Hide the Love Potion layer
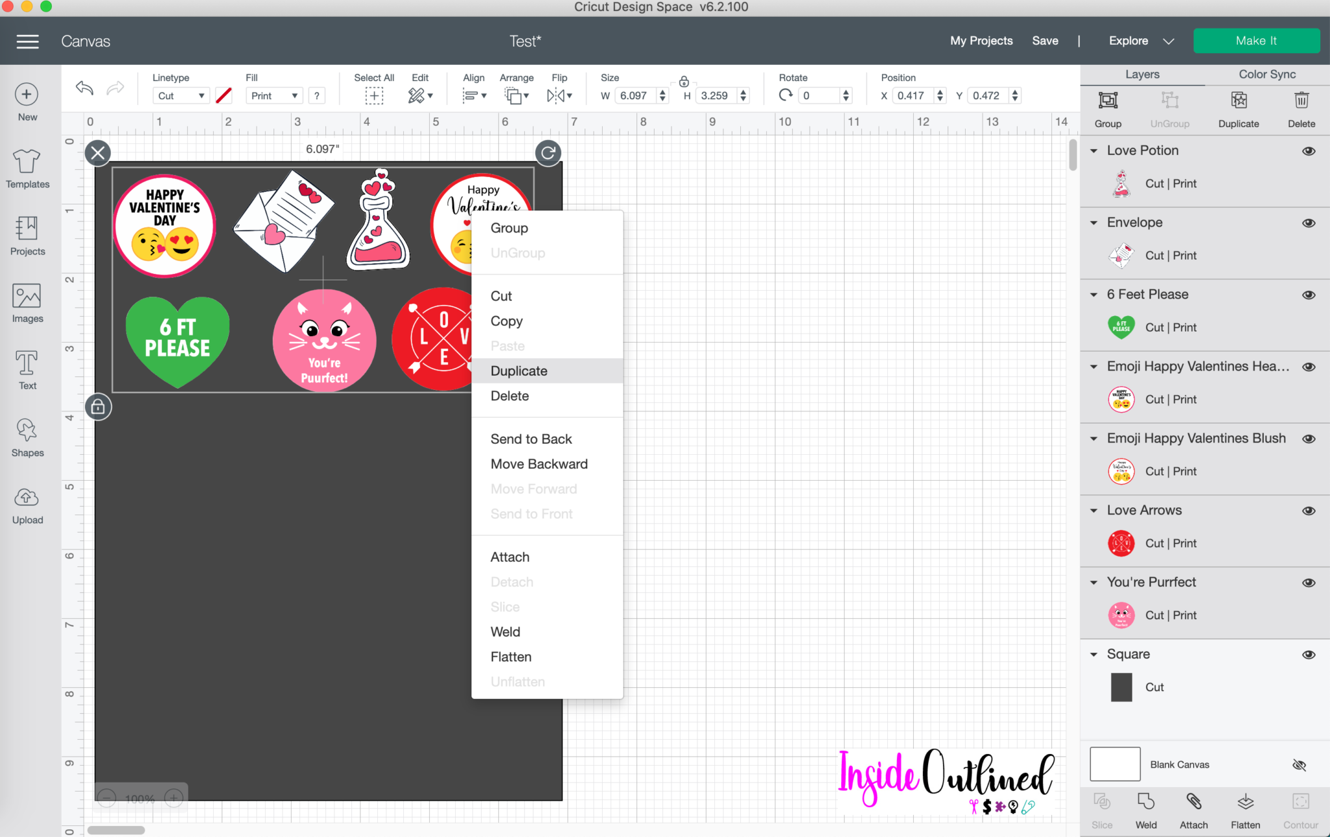Viewport: 1330px width, 837px height. point(1309,151)
